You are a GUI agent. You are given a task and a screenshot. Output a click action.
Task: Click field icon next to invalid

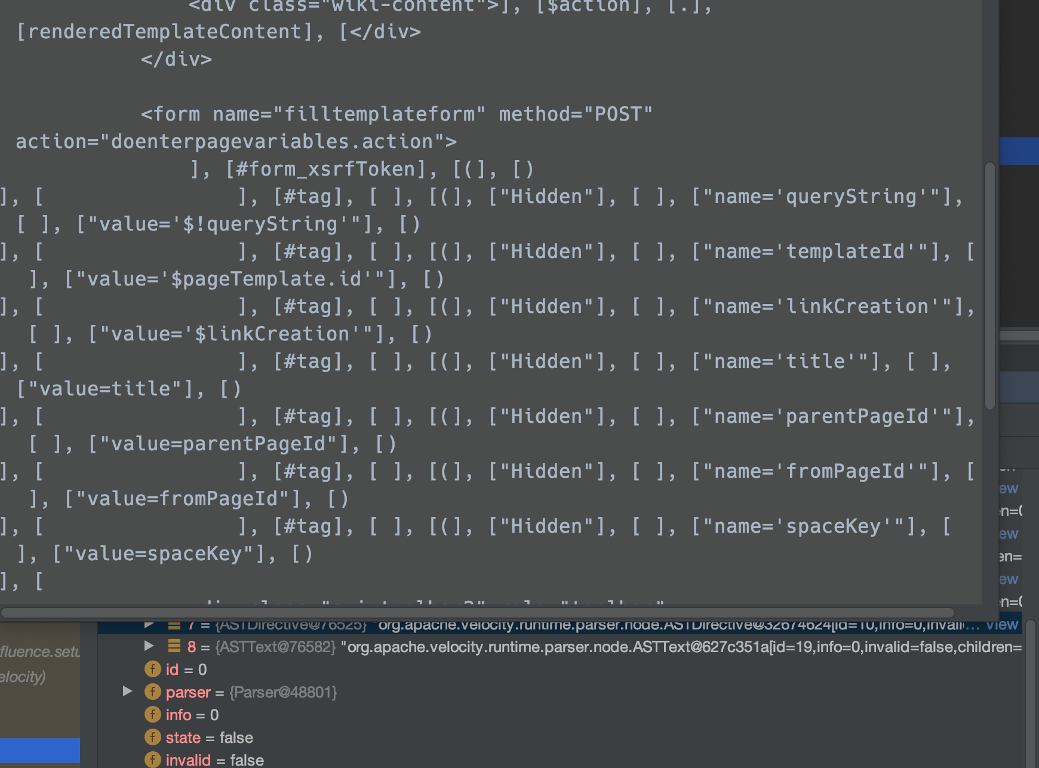point(153,760)
